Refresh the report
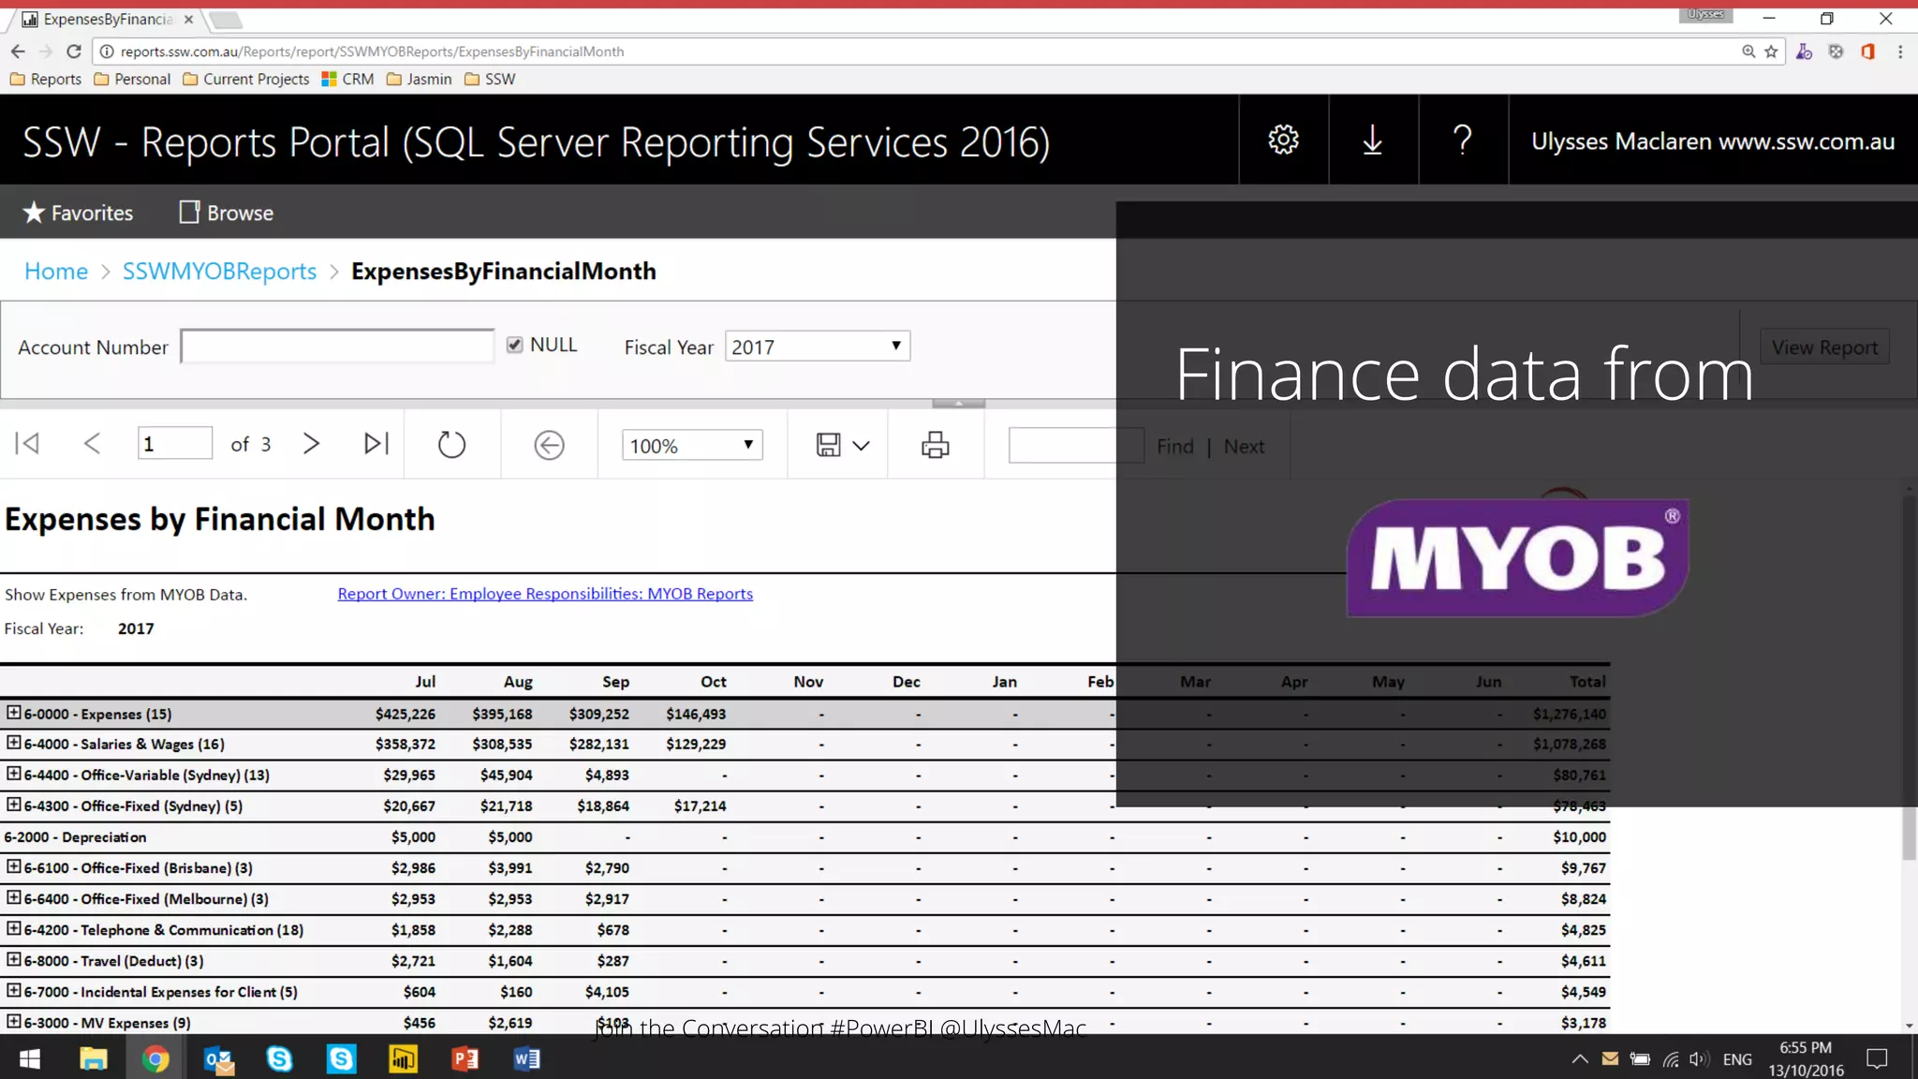The height and width of the screenshot is (1079, 1918). point(451,444)
